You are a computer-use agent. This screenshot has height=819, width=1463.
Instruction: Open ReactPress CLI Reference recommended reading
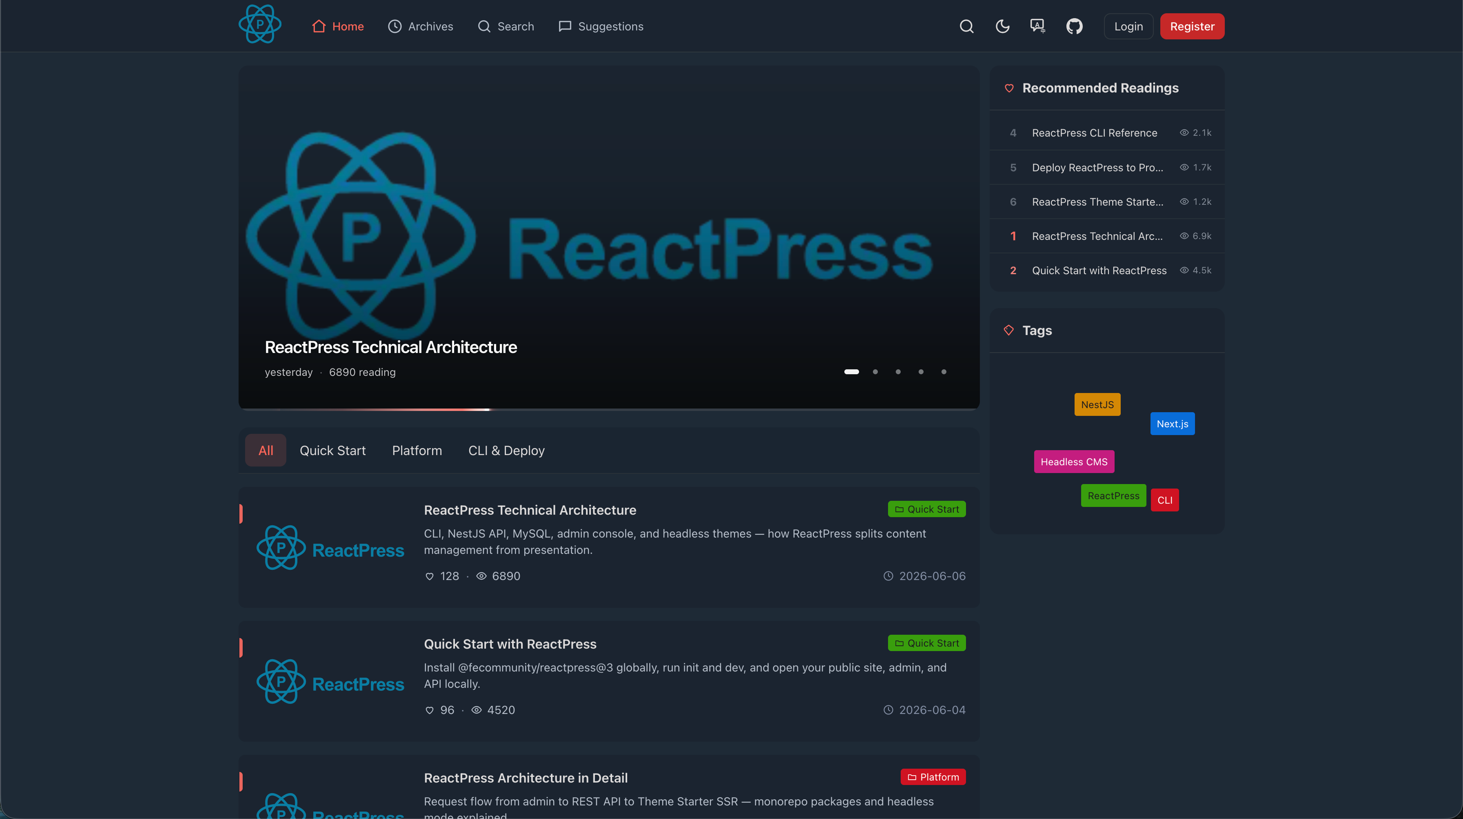pos(1107,133)
